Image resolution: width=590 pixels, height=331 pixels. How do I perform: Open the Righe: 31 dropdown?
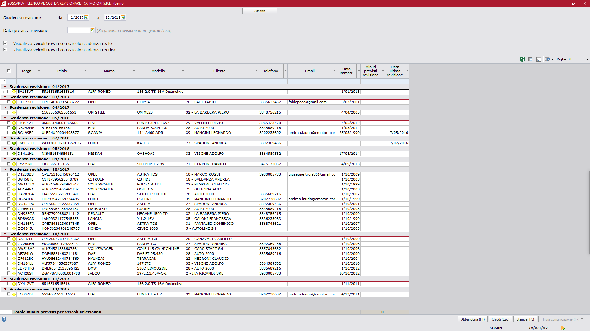click(x=587, y=59)
